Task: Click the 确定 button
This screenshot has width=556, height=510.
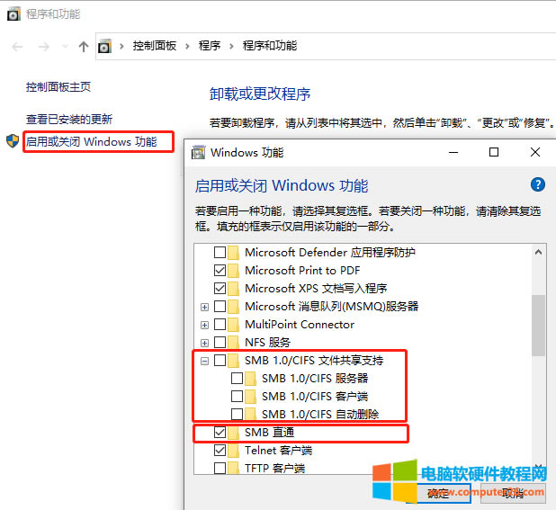Action: (x=438, y=493)
